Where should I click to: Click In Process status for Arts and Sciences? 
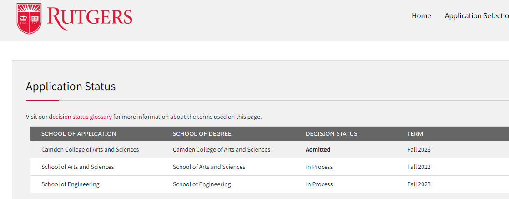pos(319,167)
